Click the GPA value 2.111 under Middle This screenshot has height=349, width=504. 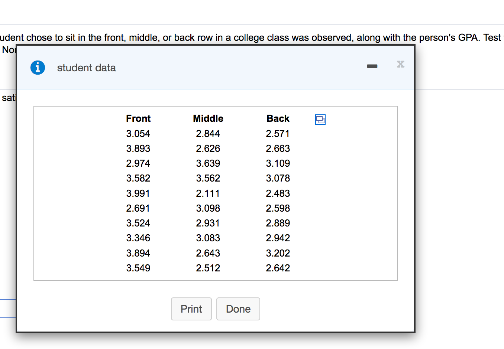[x=208, y=193]
